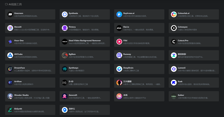Click the 万兴播爆 logo icon
The height and width of the screenshot is (117, 224).
point(119,82)
